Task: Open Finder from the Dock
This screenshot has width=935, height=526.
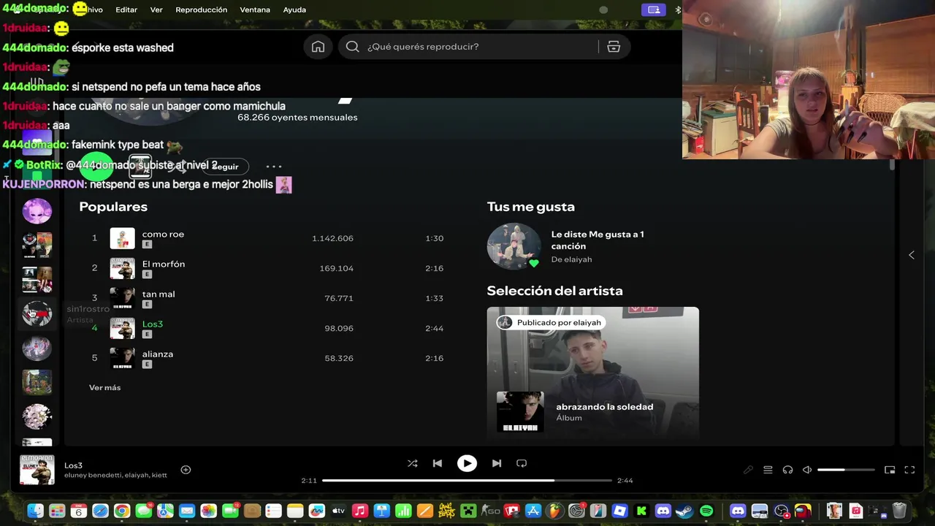Action: pos(36,511)
